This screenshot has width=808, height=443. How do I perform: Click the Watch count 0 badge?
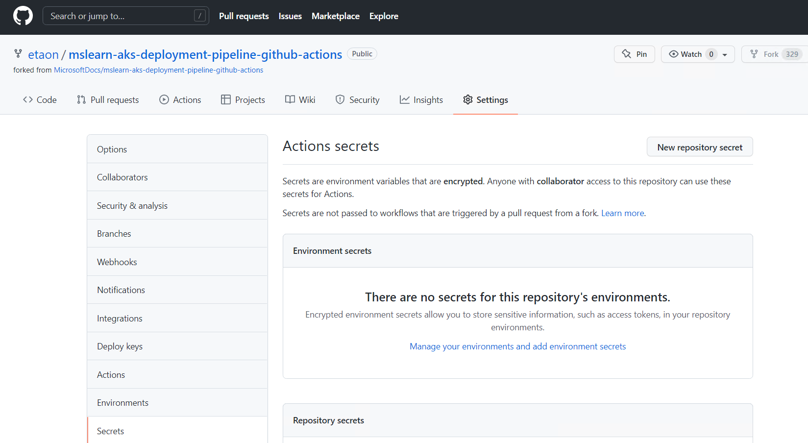tap(711, 54)
